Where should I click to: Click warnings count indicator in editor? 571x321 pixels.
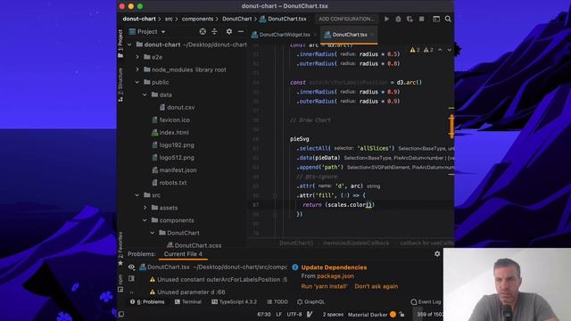click(421, 50)
